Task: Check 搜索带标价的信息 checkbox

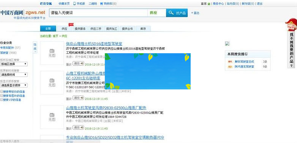Action: tap(2, 92)
